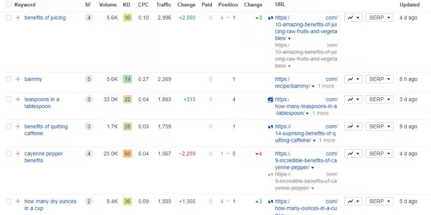Viewport: 431px width, 215px height.
Task: Expand '1 more' URLs for bammy recipe
Action: click(x=326, y=86)
